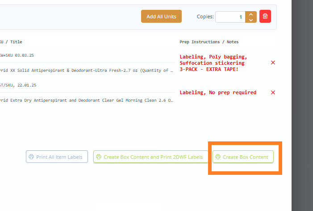Click printer icon on Print All Item Labels
The width and height of the screenshot is (313, 211).
(31, 157)
